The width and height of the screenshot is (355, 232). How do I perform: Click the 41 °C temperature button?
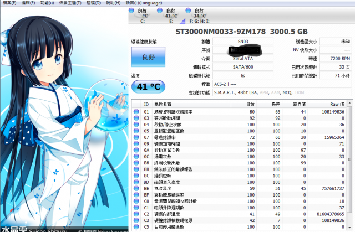(148, 86)
